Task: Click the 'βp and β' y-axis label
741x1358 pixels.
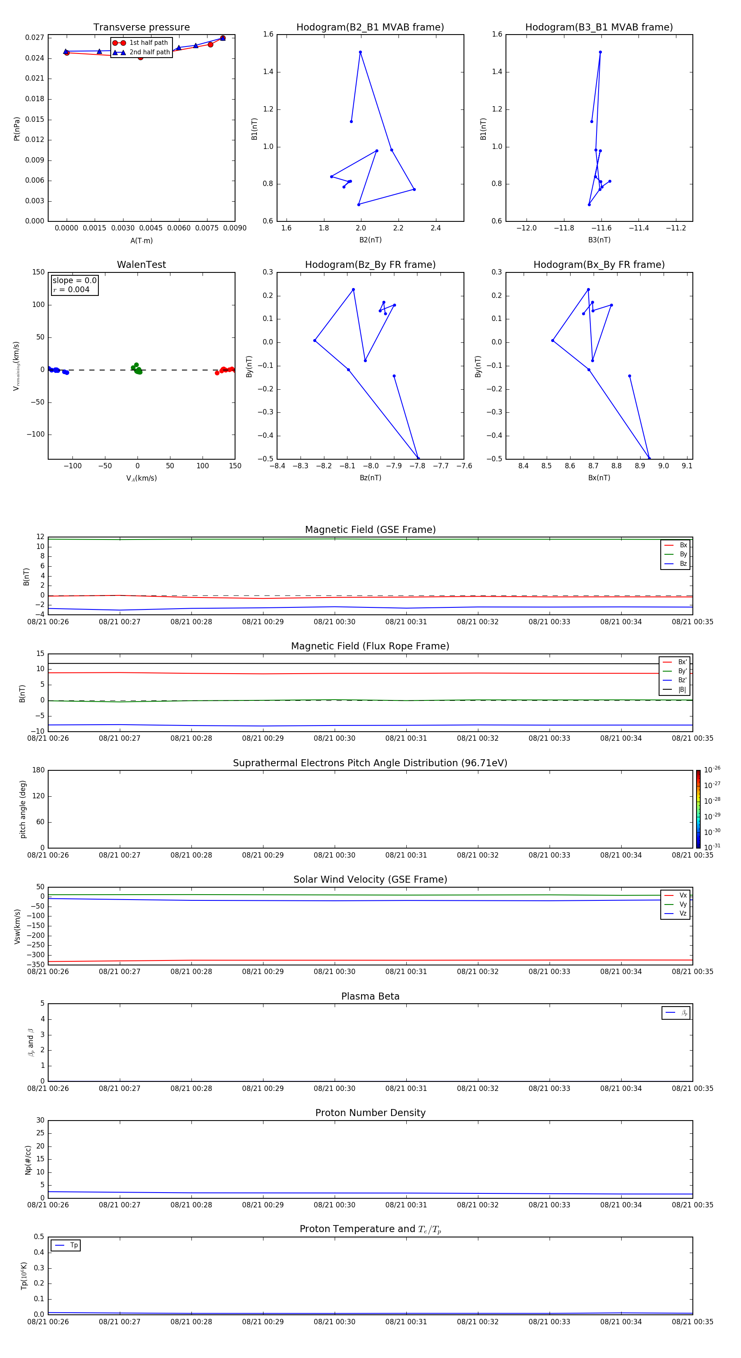Action: point(30,1042)
